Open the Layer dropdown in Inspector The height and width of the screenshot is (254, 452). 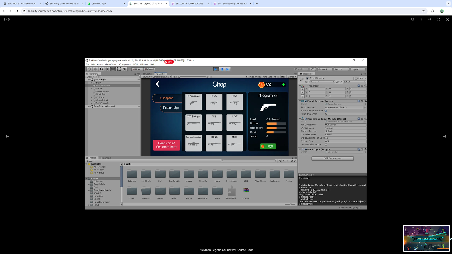pos(354,82)
